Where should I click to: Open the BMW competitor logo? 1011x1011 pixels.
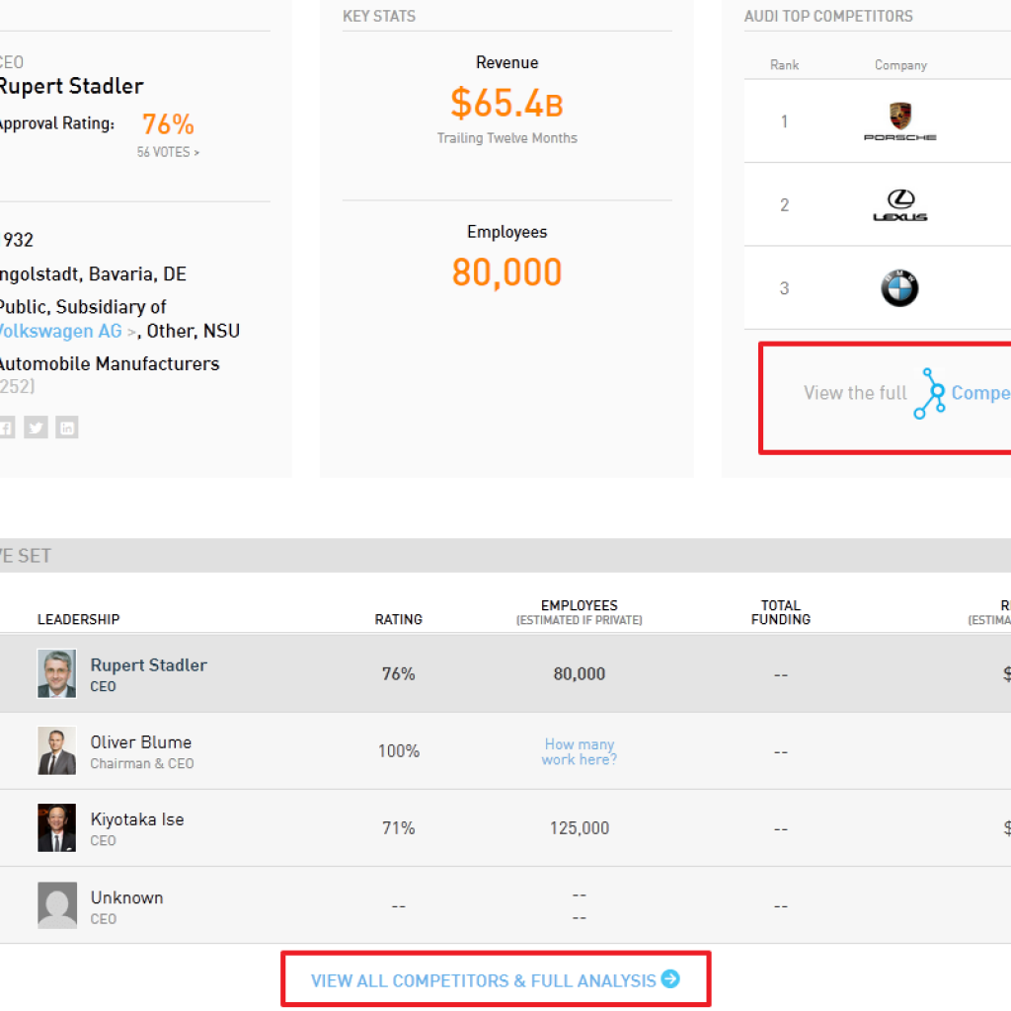[x=900, y=287]
